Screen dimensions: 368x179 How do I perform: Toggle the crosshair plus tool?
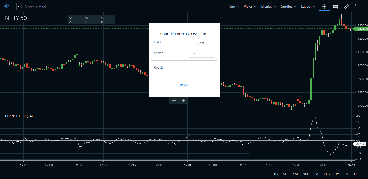pyautogui.click(x=324, y=7)
